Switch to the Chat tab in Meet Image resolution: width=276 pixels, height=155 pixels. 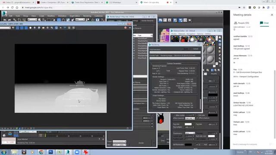(x=264, y=23)
